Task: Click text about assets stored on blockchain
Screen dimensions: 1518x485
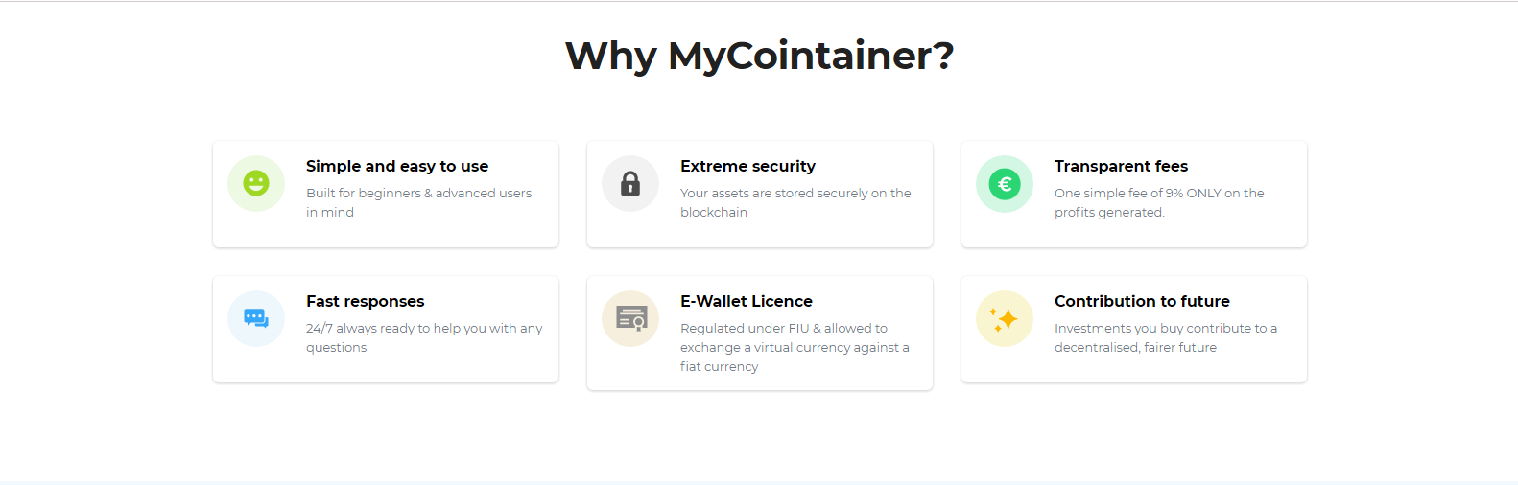Action: pyautogui.click(x=795, y=193)
